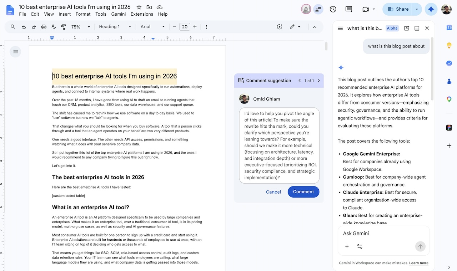The height and width of the screenshot is (271, 457).
Task: Open the Google account profile avatar
Action: (x=446, y=9)
